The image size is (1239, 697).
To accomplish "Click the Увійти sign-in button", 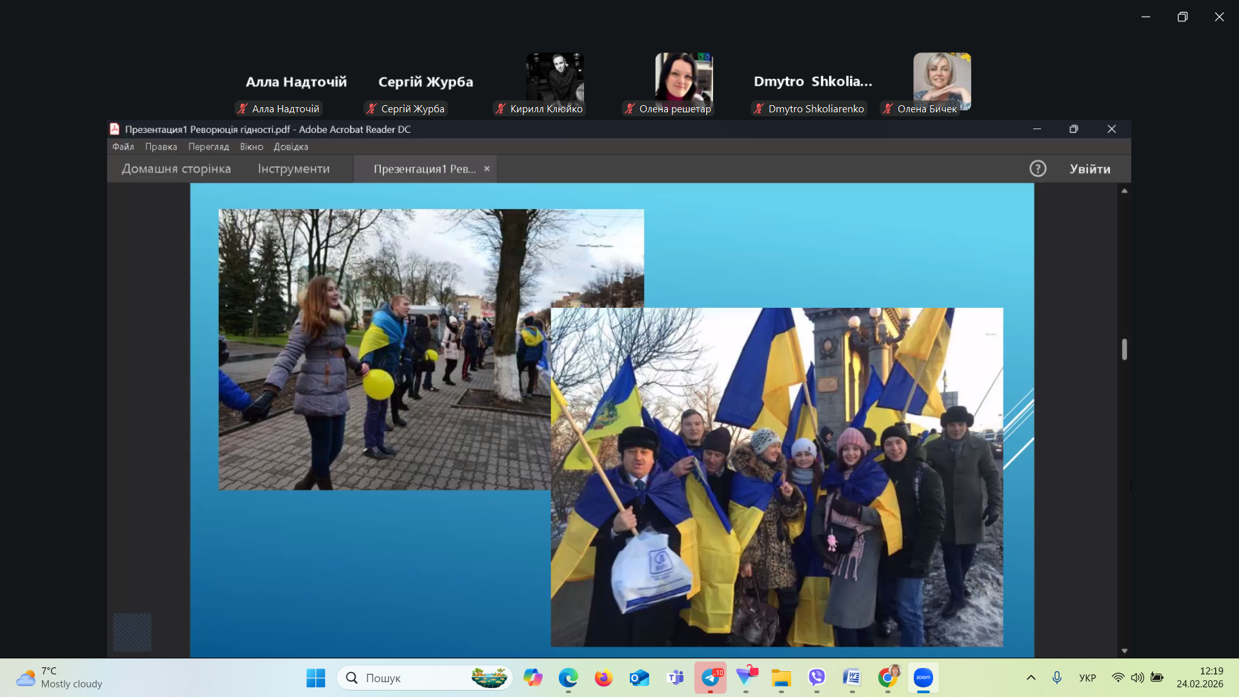I will click(1090, 168).
